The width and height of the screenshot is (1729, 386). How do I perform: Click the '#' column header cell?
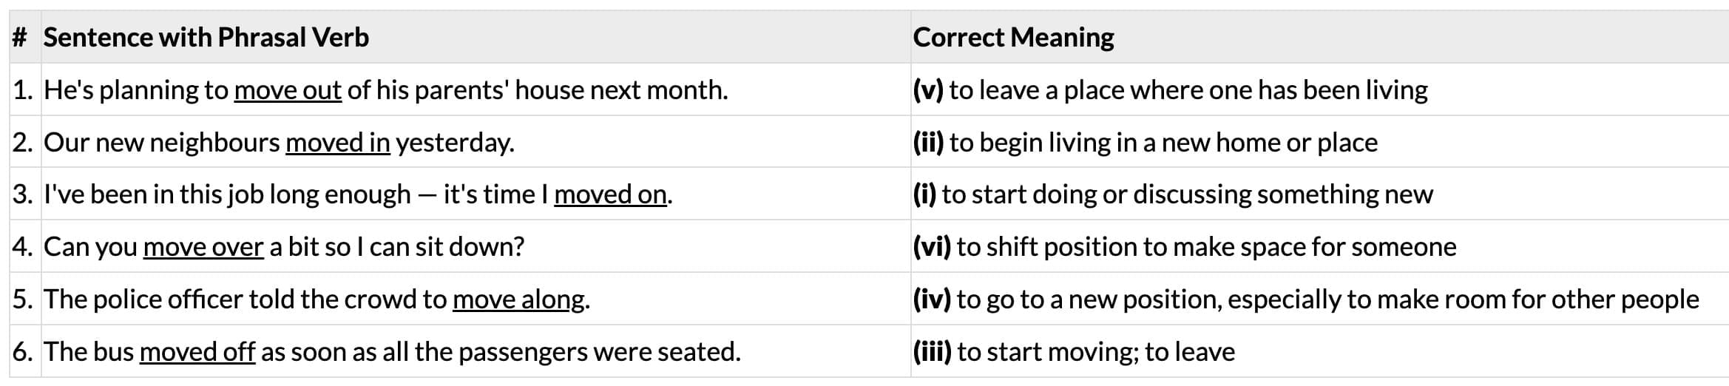[19, 38]
